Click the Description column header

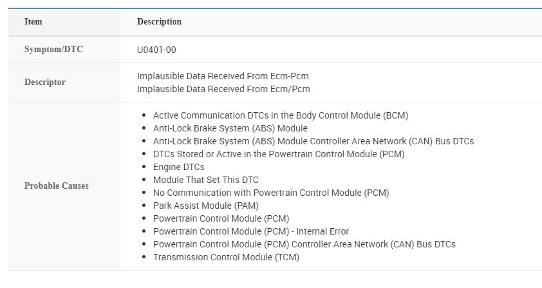coord(159,22)
